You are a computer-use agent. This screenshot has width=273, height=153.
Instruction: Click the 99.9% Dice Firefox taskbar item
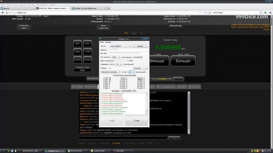(x=32, y=151)
